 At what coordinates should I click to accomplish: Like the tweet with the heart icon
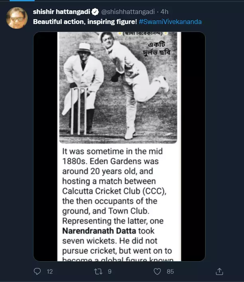pos(157,272)
